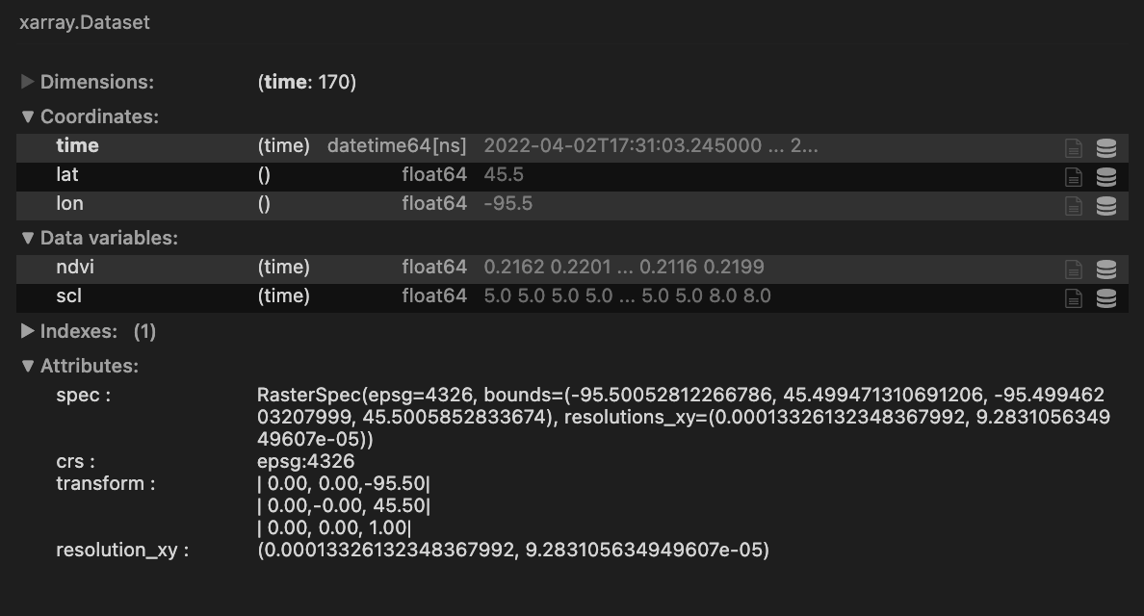Screen dimensions: 1144x616
Task: Click the time coordinate name
Action: pos(77,145)
